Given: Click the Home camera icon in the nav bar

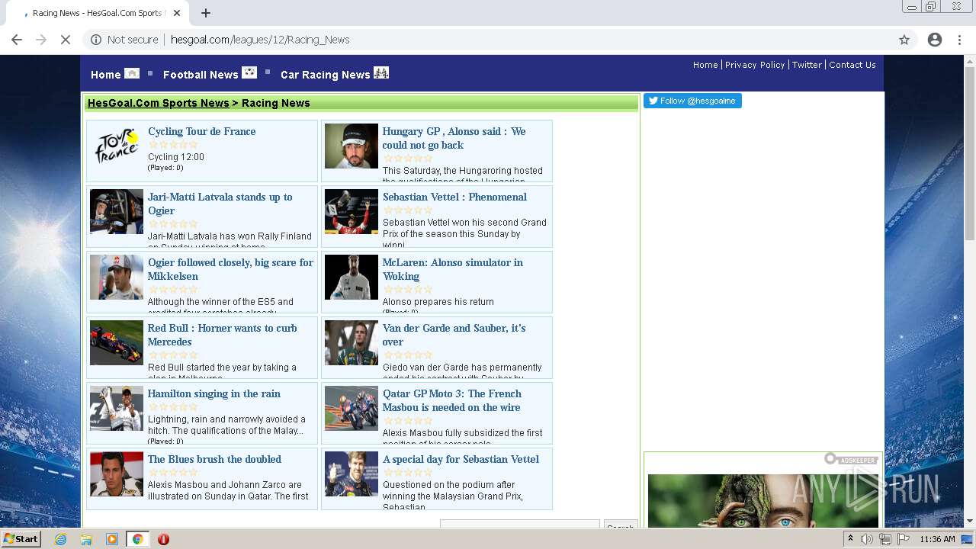Looking at the screenshot, I should [132, 73].
